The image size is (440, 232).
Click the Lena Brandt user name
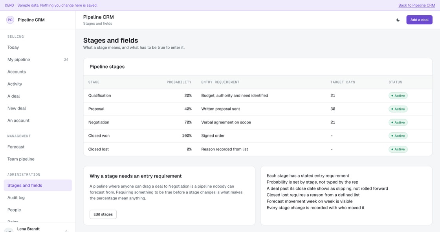tap(28, 229)
